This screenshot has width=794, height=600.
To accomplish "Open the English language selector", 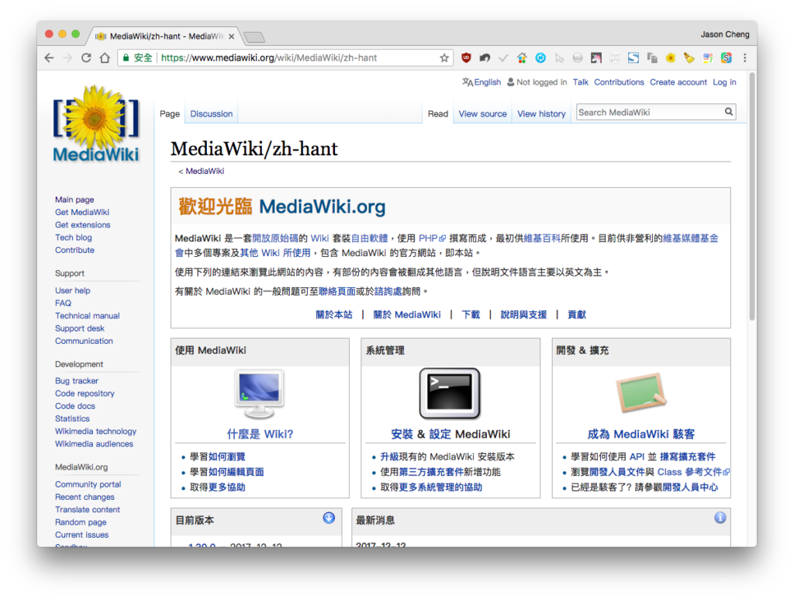I will [x=482, y=82].
